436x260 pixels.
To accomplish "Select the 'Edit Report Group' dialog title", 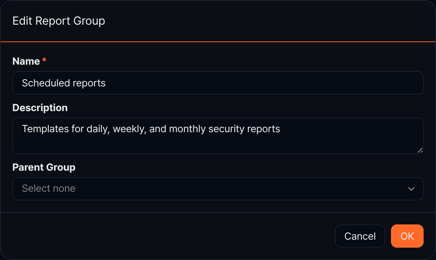I will pos(59,21).
